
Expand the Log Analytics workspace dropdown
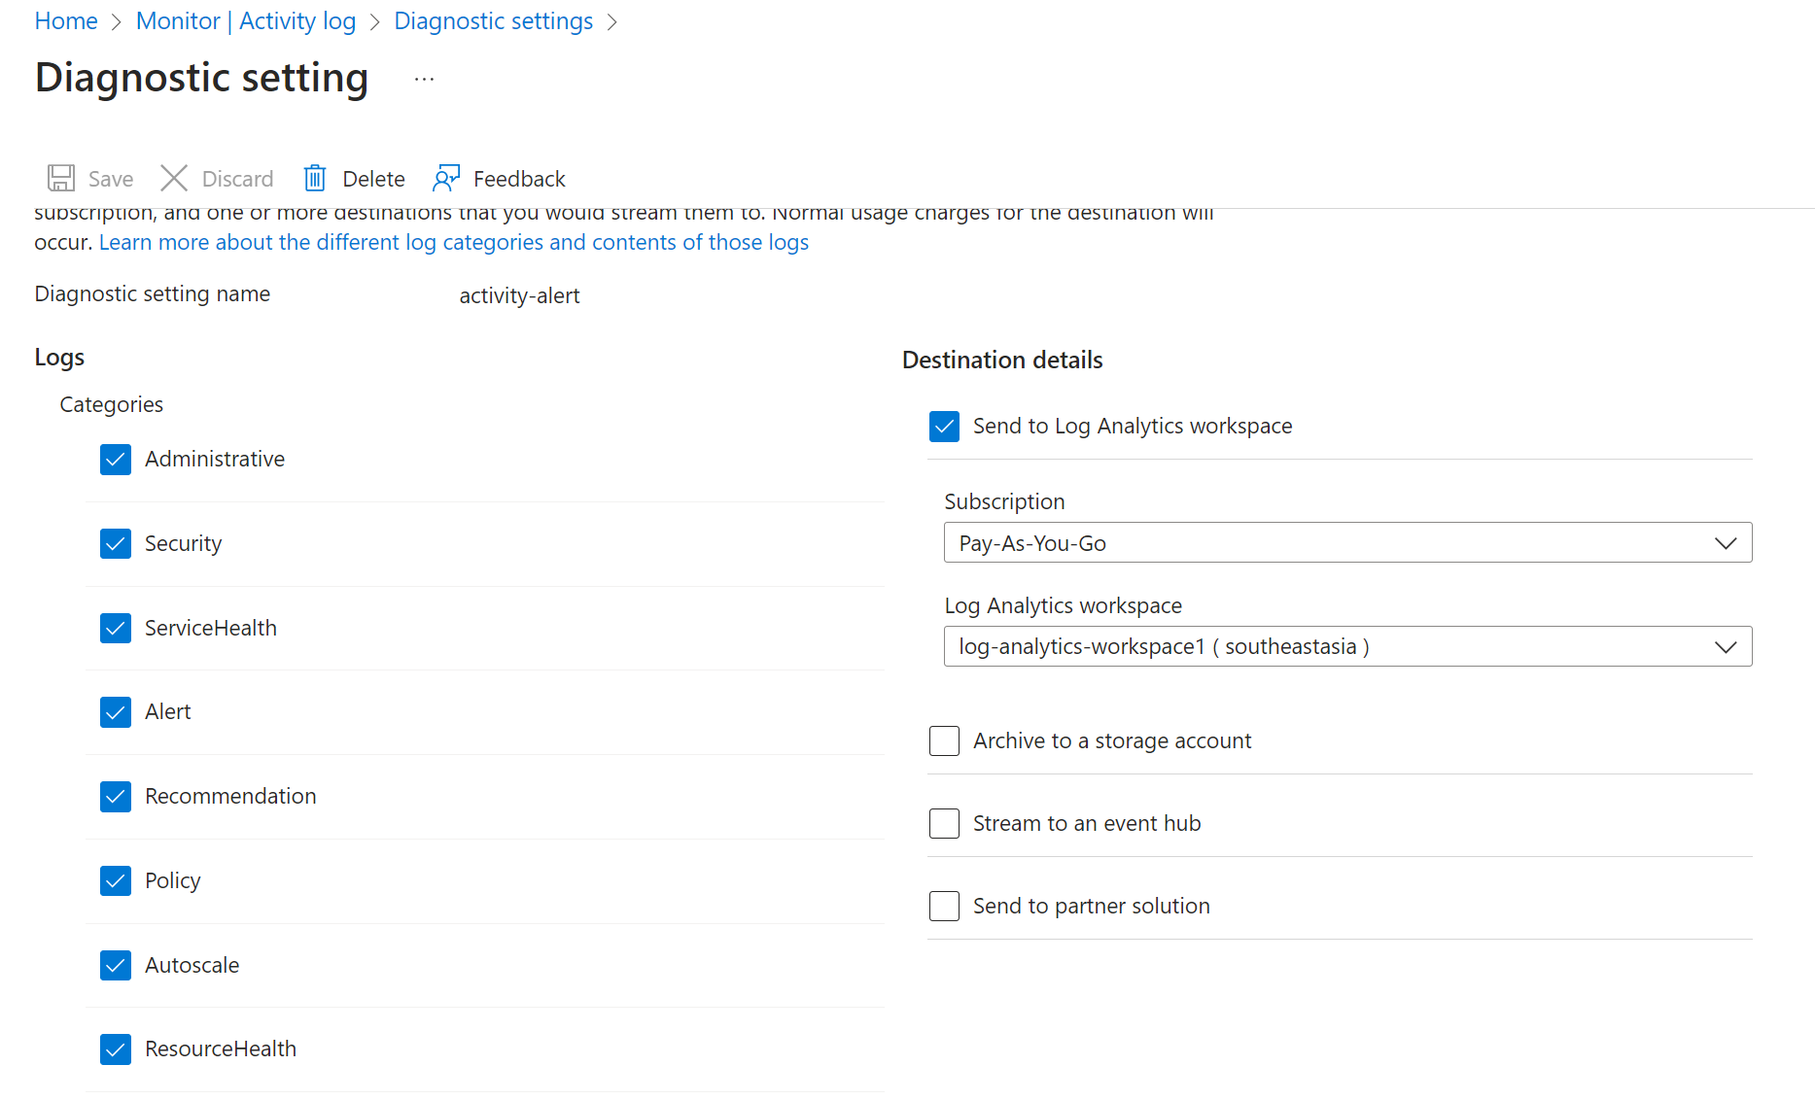coord(1727,646)
